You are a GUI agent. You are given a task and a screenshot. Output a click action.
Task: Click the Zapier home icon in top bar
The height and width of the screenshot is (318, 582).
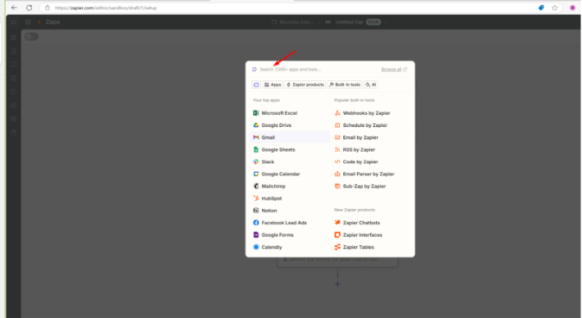point(14,22)
